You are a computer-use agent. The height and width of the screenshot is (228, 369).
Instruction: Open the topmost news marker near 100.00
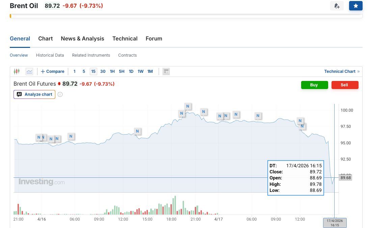(x=188, y=106)
